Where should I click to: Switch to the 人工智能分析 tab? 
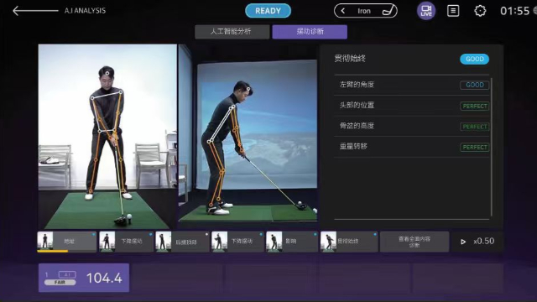[232, 32]
